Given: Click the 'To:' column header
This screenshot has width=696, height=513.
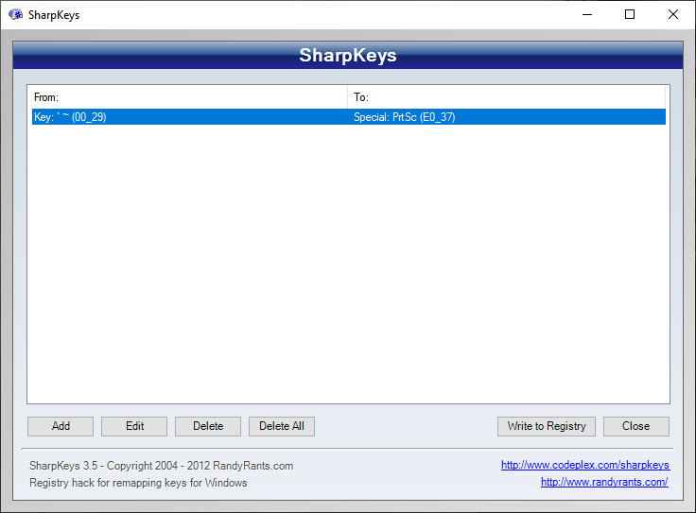Looking at the screenshot, I should point(506,97).
